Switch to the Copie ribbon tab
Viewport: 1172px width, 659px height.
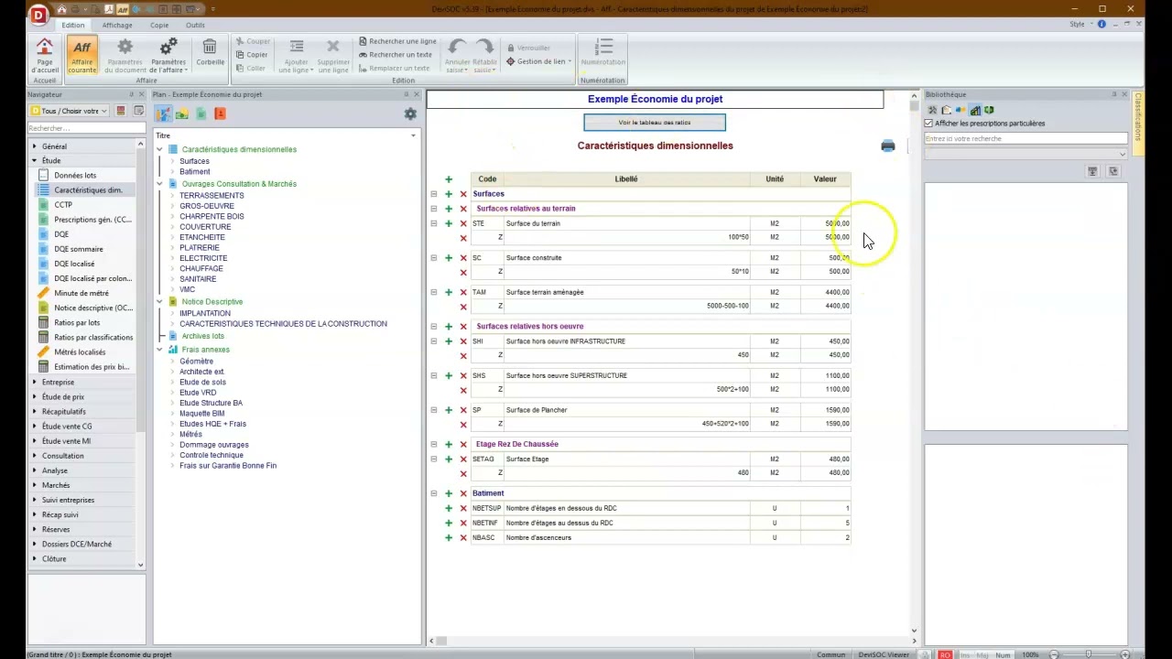(159, 25)
